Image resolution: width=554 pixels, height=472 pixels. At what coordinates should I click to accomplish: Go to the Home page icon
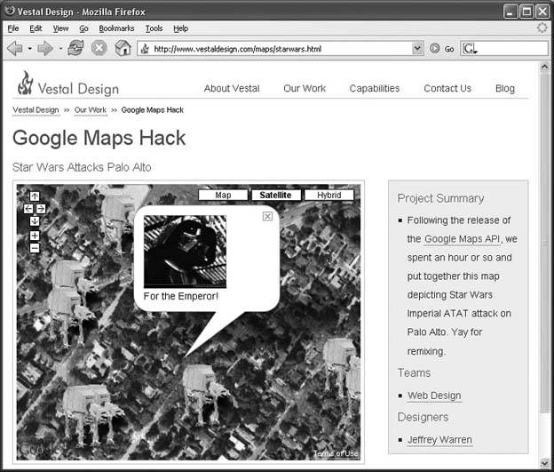[x=123, y=48]
